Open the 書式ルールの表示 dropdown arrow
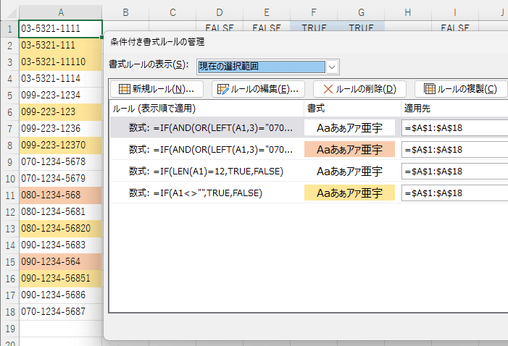 (332, 67)
